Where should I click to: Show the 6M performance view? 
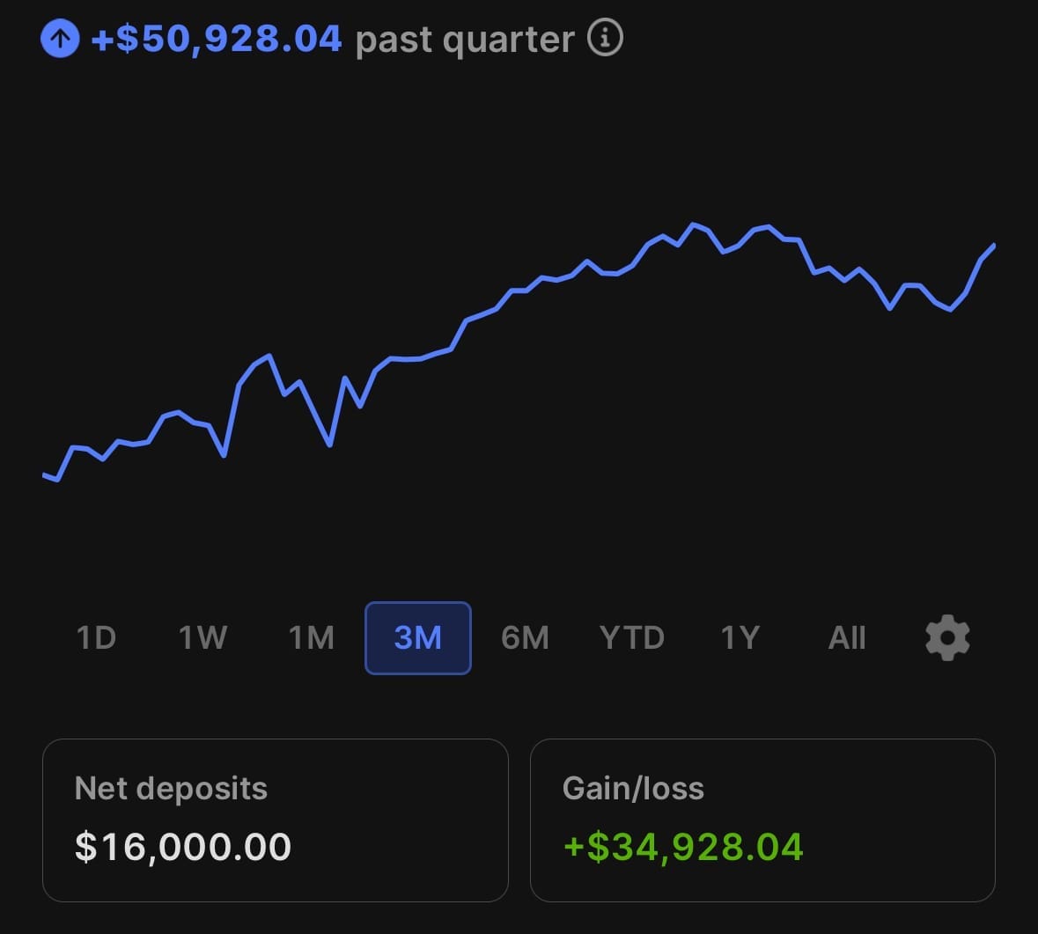525,637
